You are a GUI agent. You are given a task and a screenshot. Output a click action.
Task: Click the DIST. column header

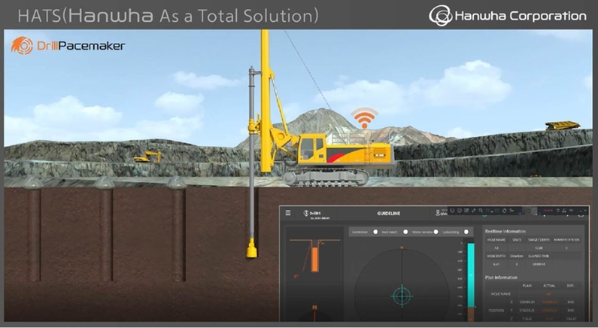[570, 286]
